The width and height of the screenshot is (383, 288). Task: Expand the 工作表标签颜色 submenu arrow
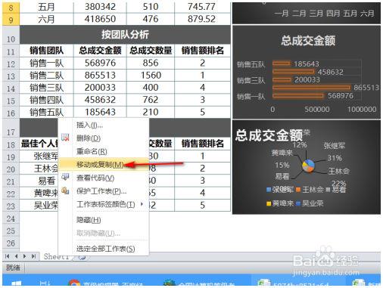142,204
